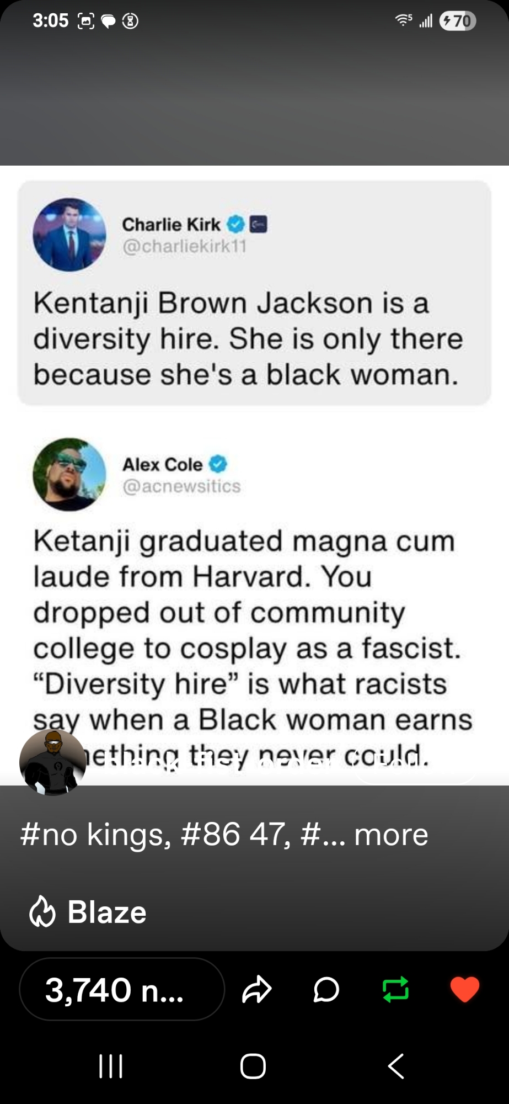Tap the 3:05 clock in status bar

coord(50,21)
